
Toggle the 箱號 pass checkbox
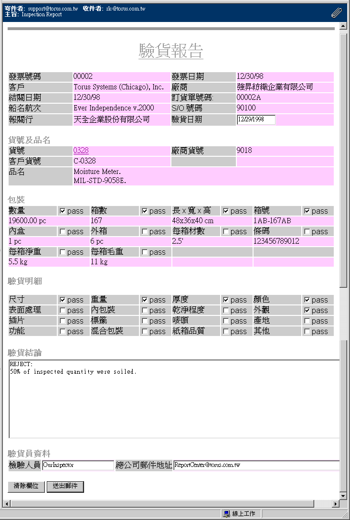(x=307, y=211)
